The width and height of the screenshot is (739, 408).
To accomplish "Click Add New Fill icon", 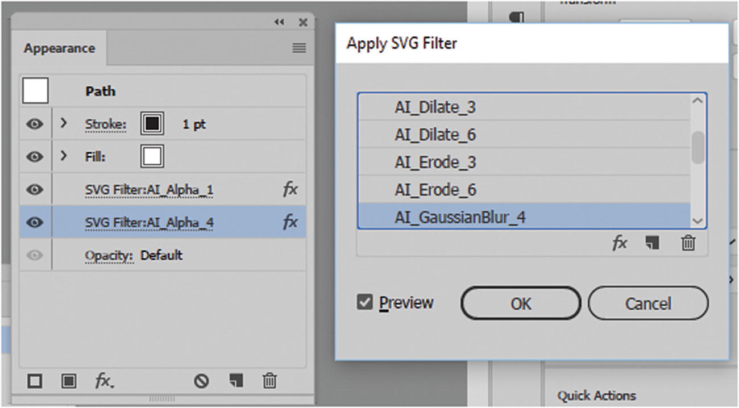I will pyautogui.click(x=69, y=381).
